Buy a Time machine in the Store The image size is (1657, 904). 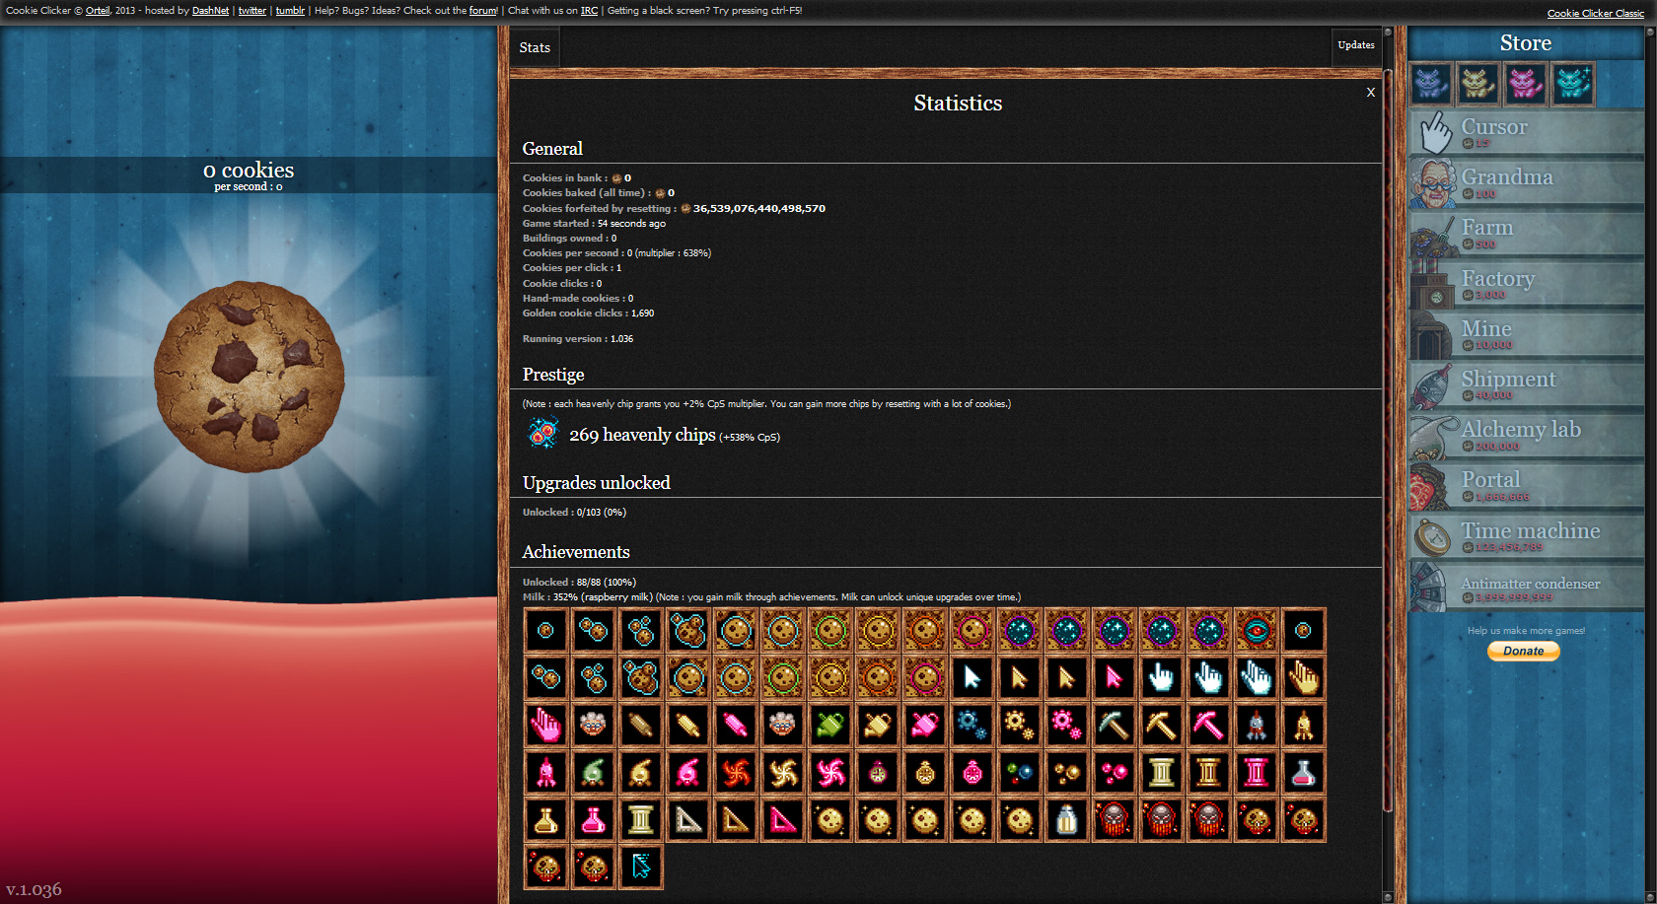[1527, 537]
